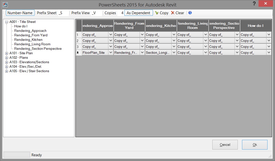Click the Copies count field

click(x=121, y=13)
